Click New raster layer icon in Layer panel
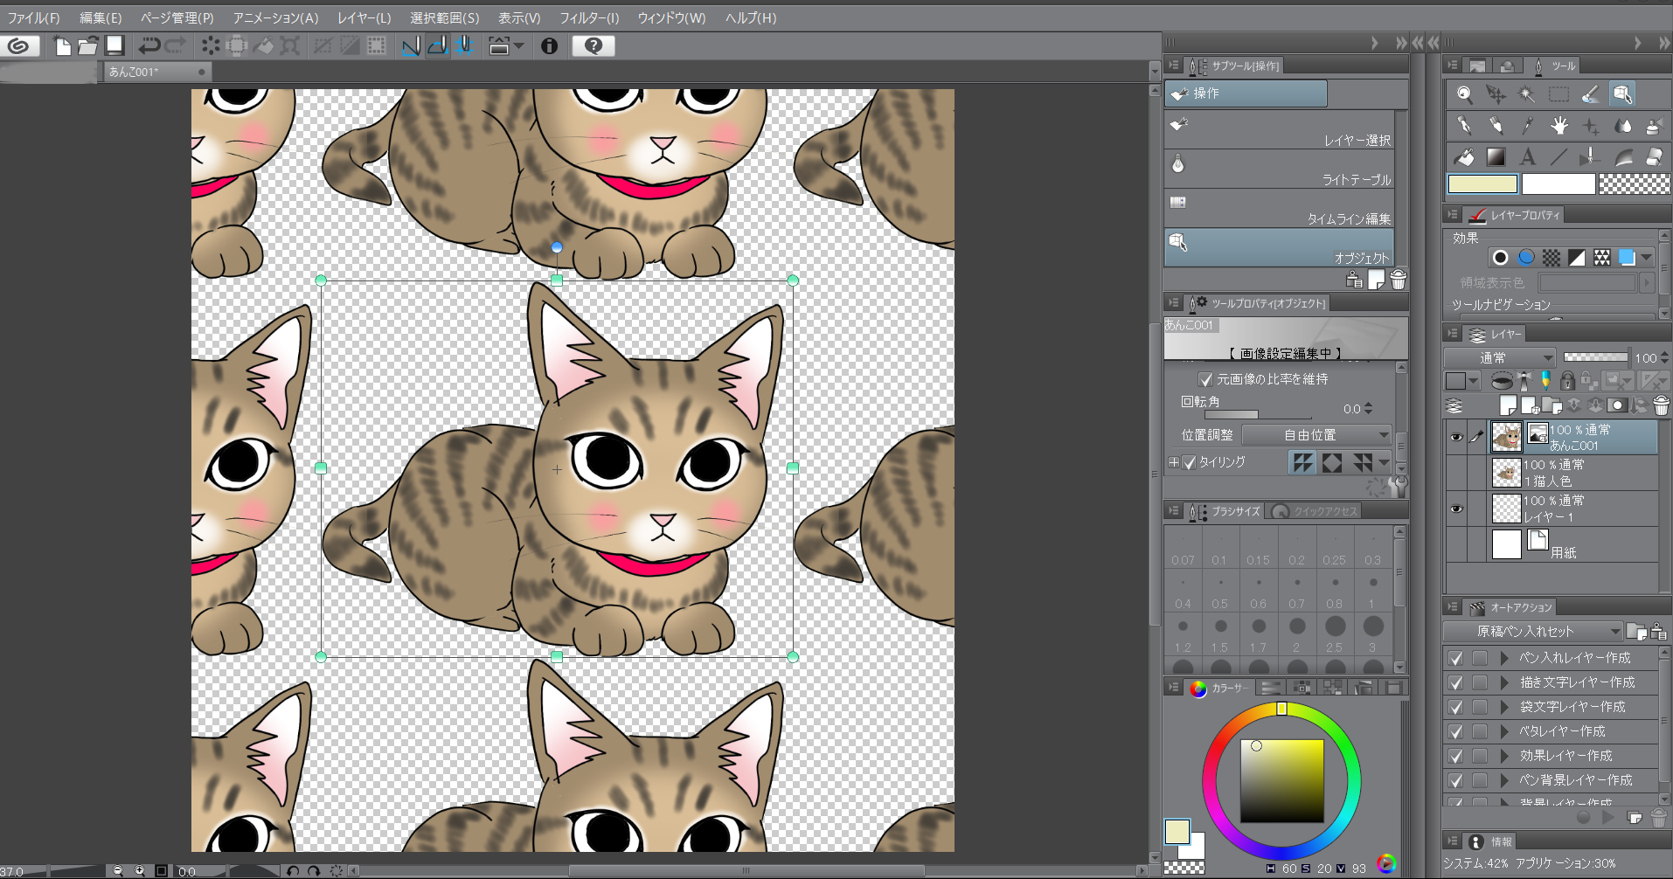Screen dimensions: 1673x879 1508,405
